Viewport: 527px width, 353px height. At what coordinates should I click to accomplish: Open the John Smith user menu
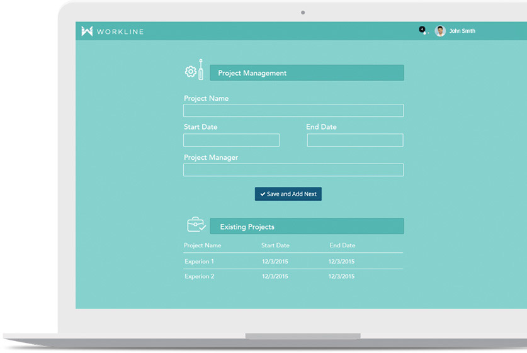pos(462,31)
